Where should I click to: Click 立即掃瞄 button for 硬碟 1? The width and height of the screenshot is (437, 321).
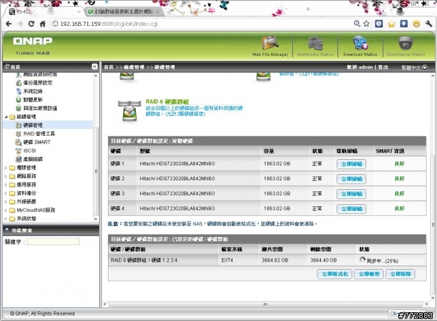pos(351,164)
